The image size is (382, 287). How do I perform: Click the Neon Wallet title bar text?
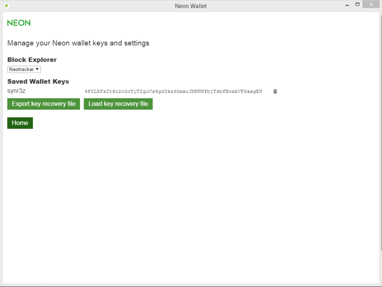(x=191, y=6)
